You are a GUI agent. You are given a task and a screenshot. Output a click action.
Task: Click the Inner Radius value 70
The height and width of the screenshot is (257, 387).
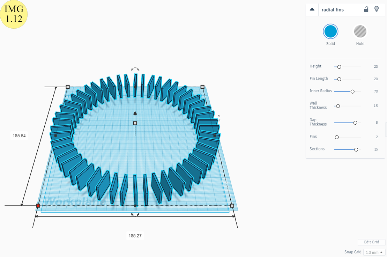pos(376,91)
